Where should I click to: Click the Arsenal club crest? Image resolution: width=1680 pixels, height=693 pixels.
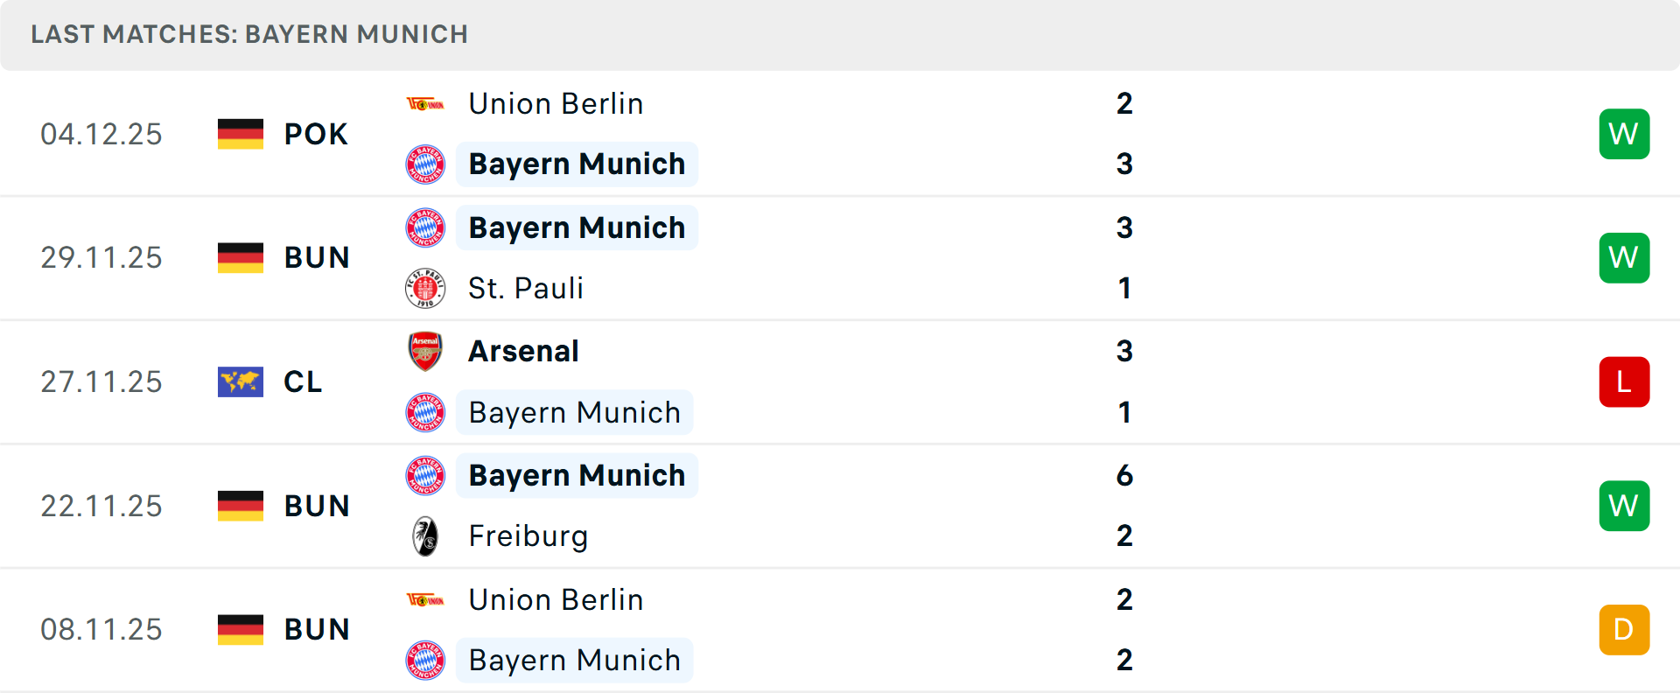click(x=425, y=351)
